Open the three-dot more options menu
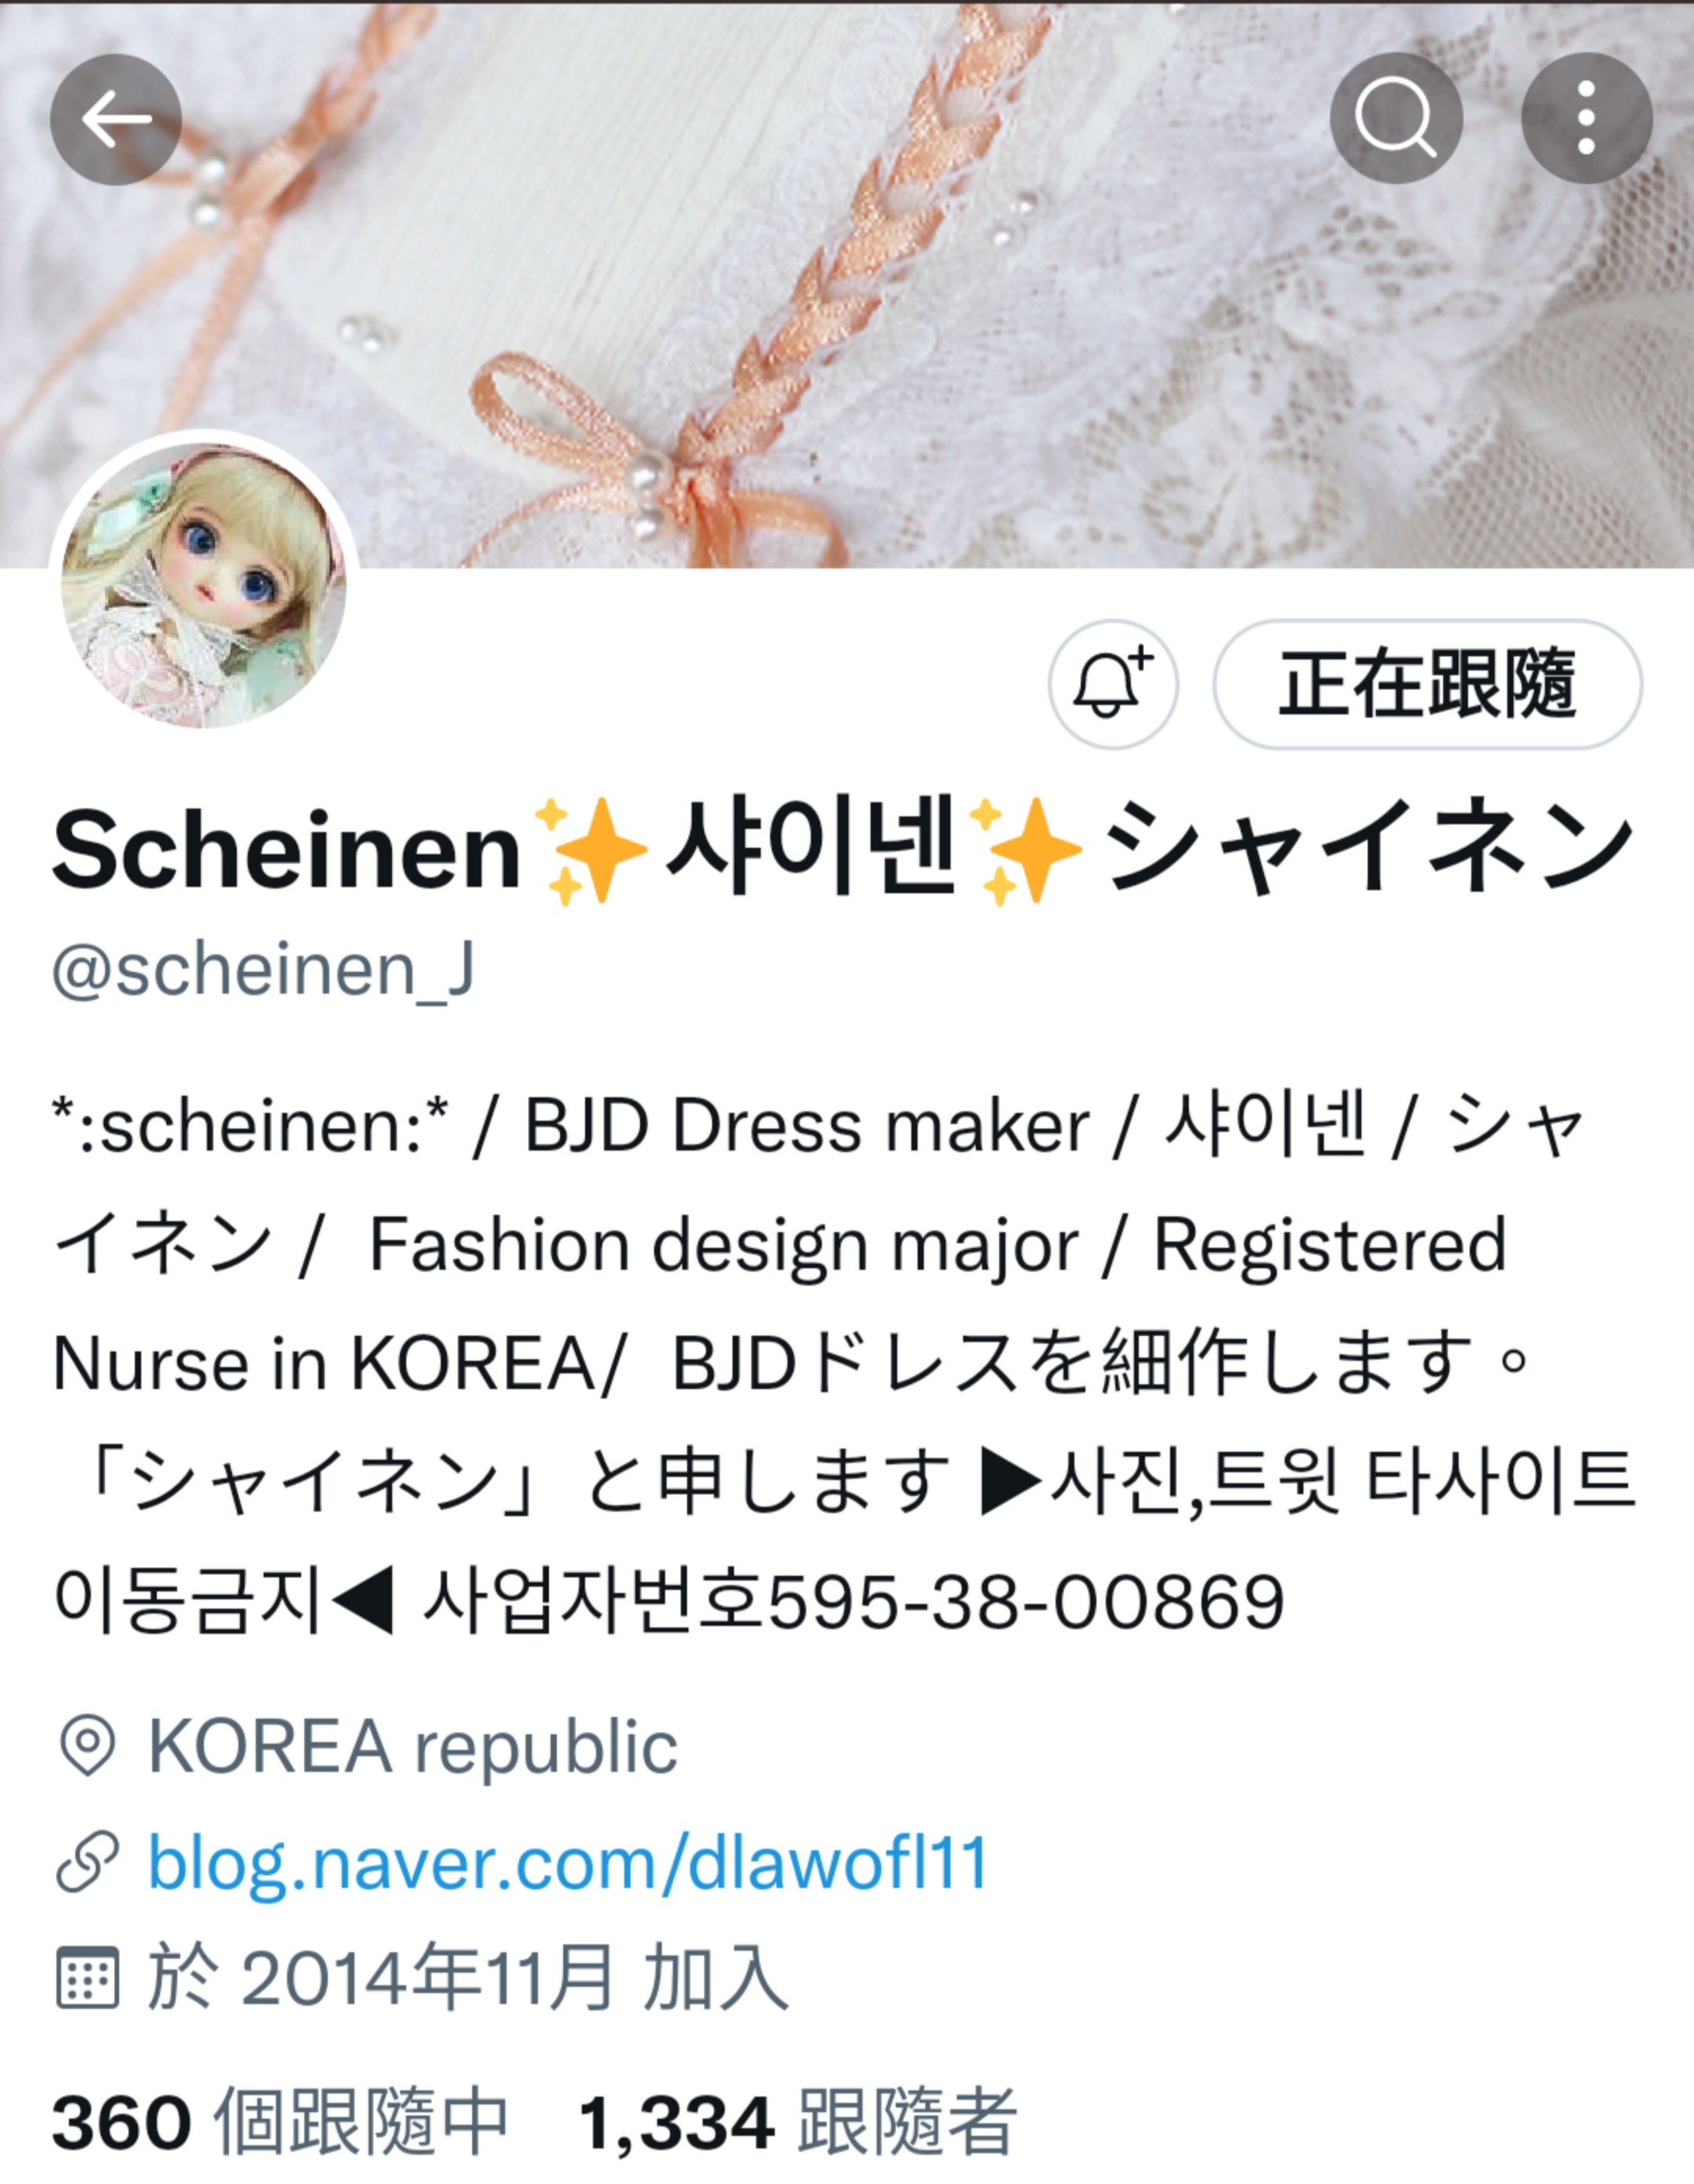 (x=1586, y=119)
